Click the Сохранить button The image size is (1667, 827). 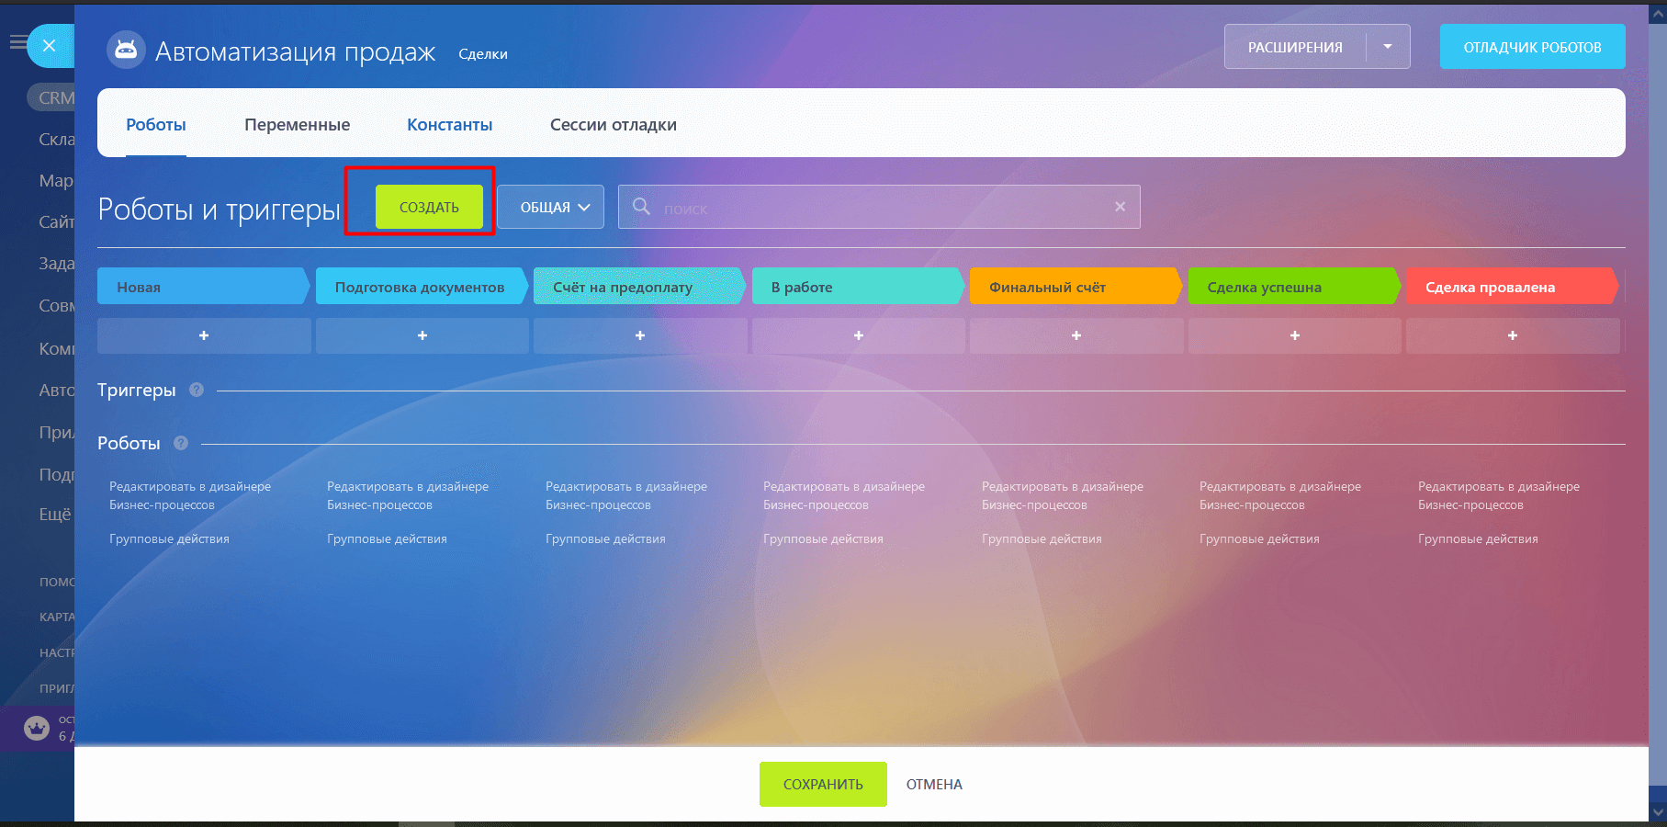pyautogui.click(x=823, y=784)
